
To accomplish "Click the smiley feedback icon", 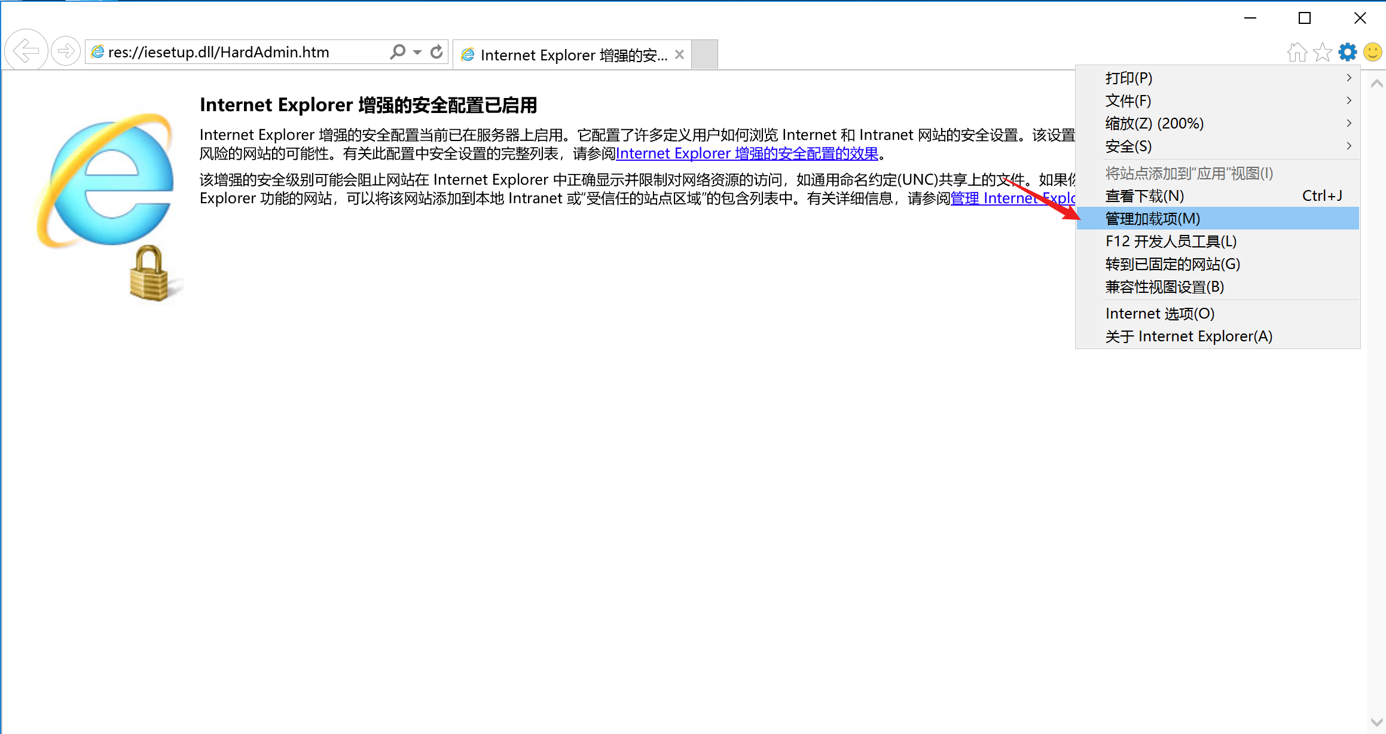I will (x=1373, y=53).
